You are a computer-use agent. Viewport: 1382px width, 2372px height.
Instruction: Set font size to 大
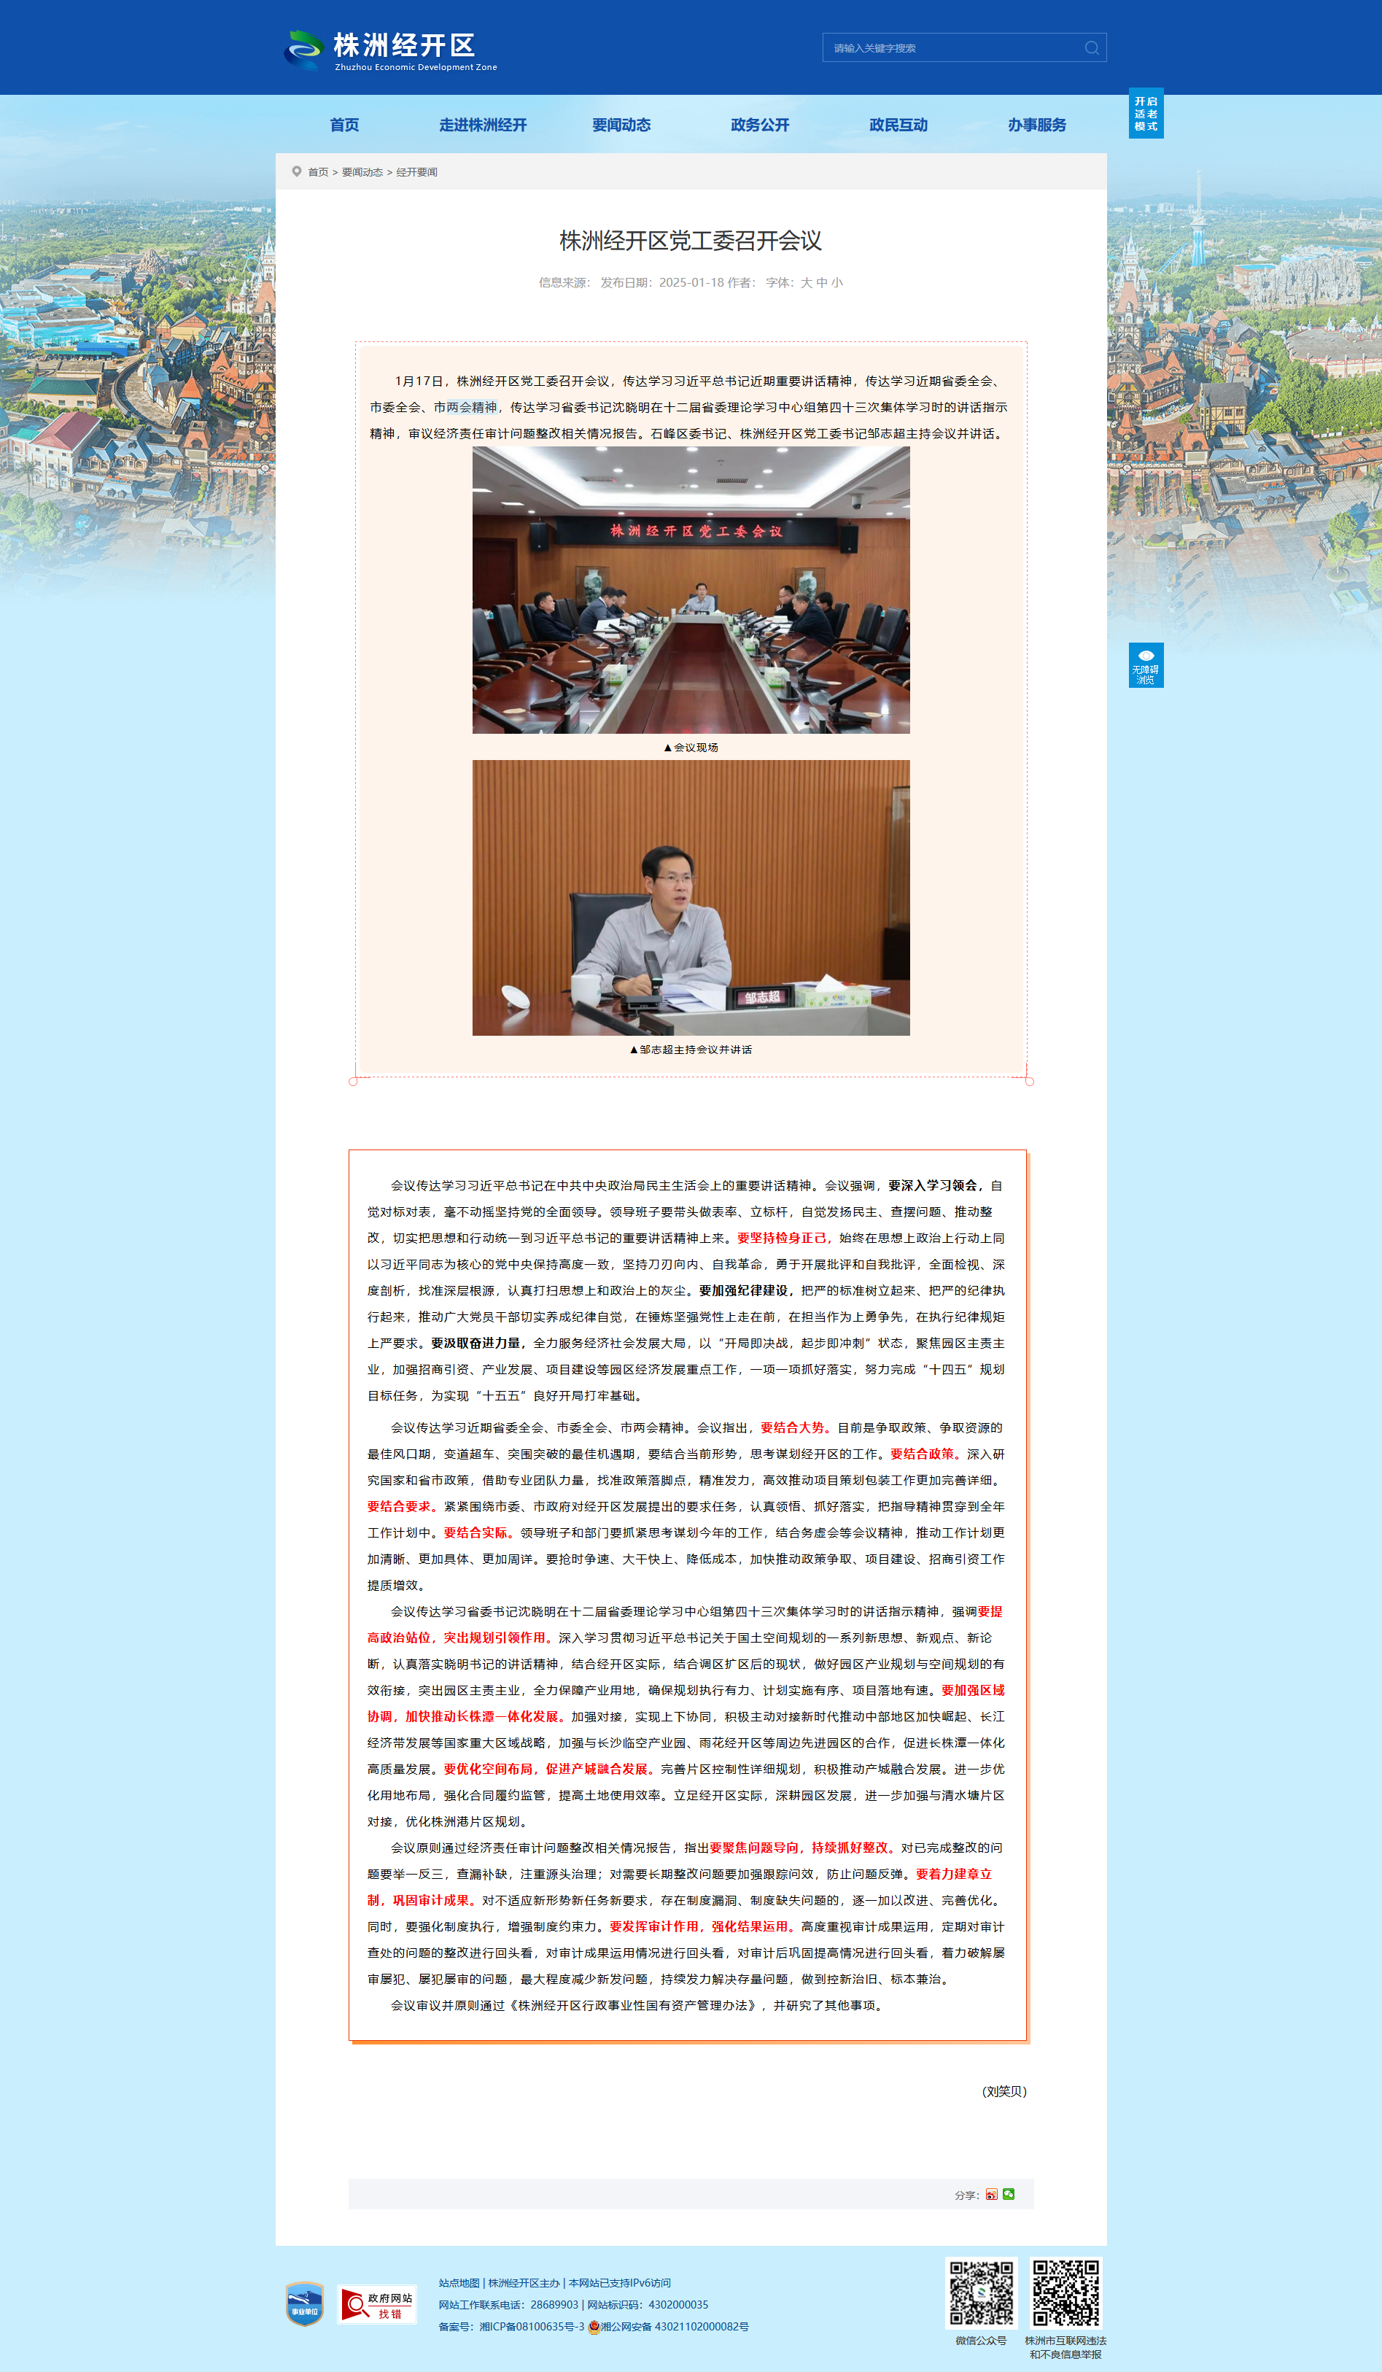click(x=806, y=282)
